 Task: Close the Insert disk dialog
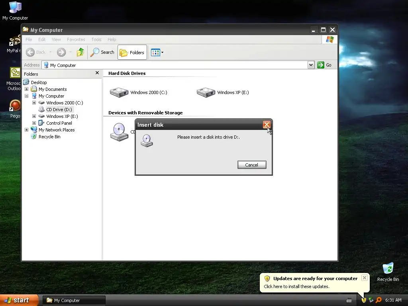pyautogui.click(x=267, y=125)
